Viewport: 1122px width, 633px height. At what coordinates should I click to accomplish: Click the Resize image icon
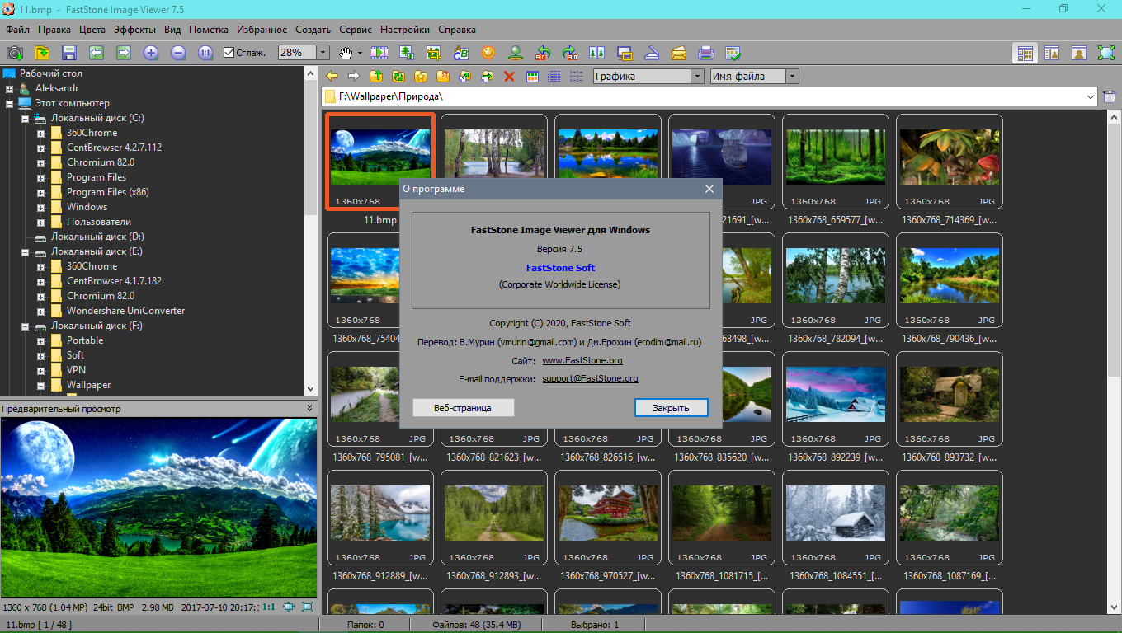tap(407, 53)
